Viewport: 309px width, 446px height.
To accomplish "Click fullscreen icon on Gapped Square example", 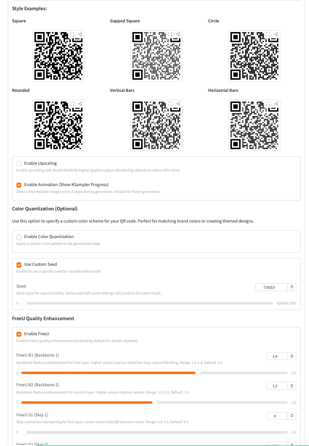I will (x=170, y=34).
